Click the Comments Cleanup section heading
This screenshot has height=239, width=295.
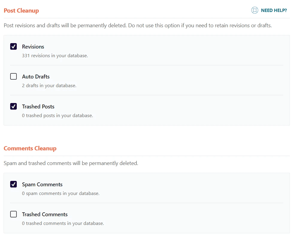[x=30, y=148]
